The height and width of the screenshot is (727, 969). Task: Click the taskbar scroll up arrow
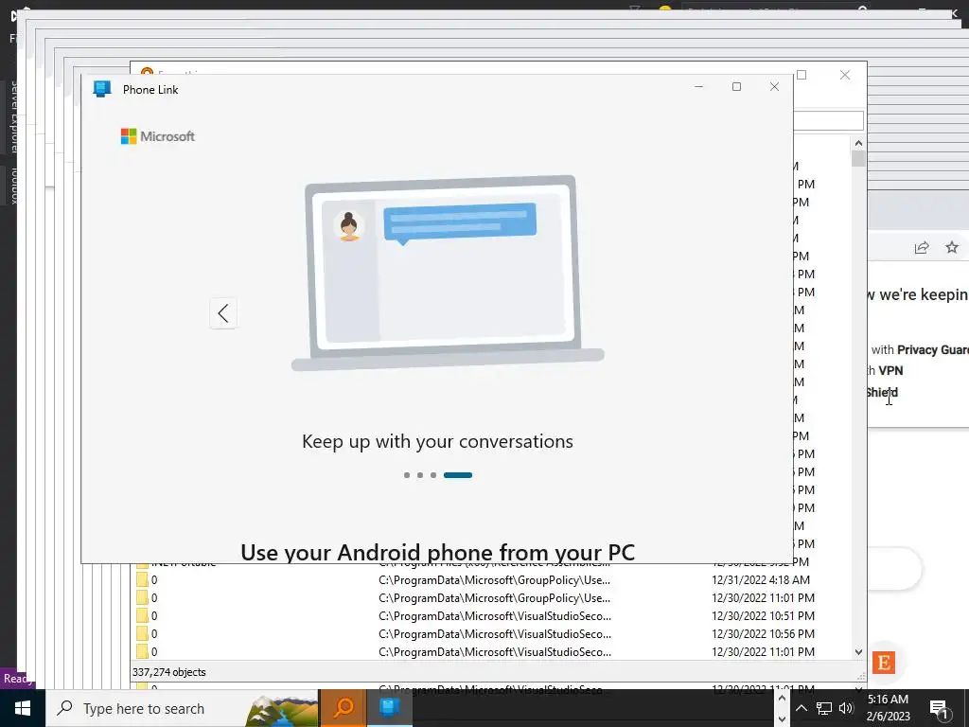782,699
